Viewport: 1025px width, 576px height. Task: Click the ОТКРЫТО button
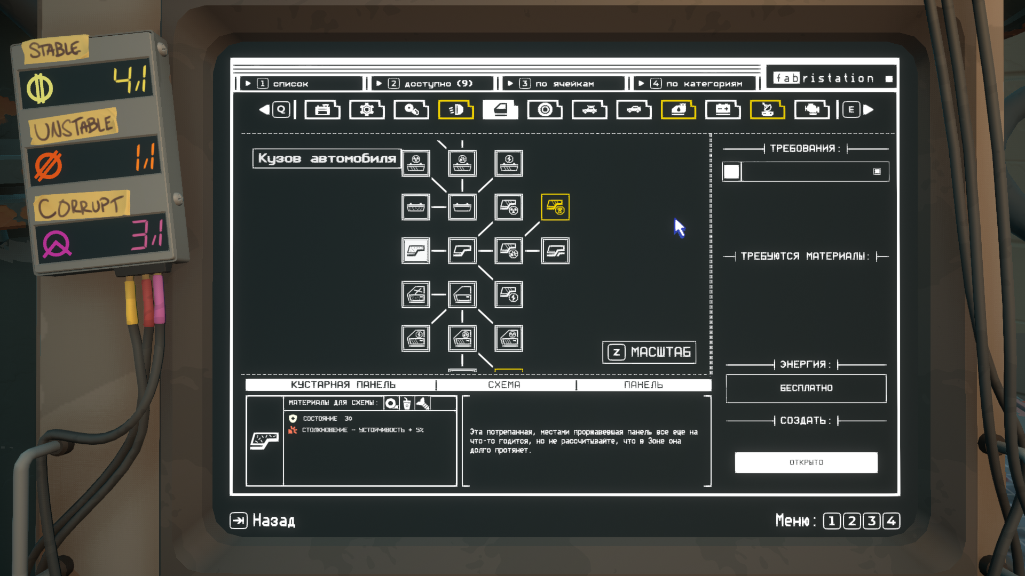[806, 462]
